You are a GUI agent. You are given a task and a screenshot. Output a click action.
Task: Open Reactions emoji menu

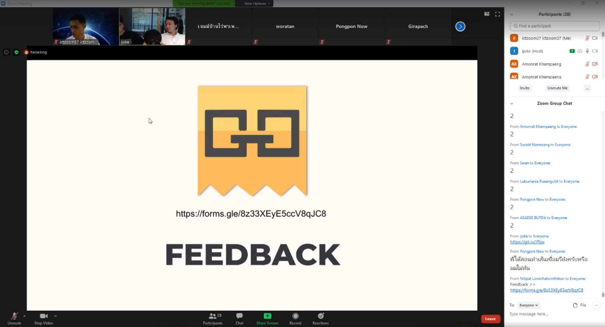pos(320,318)
